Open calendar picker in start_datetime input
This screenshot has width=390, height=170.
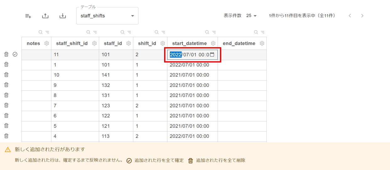pyautogui.click(x=212, y=55)
